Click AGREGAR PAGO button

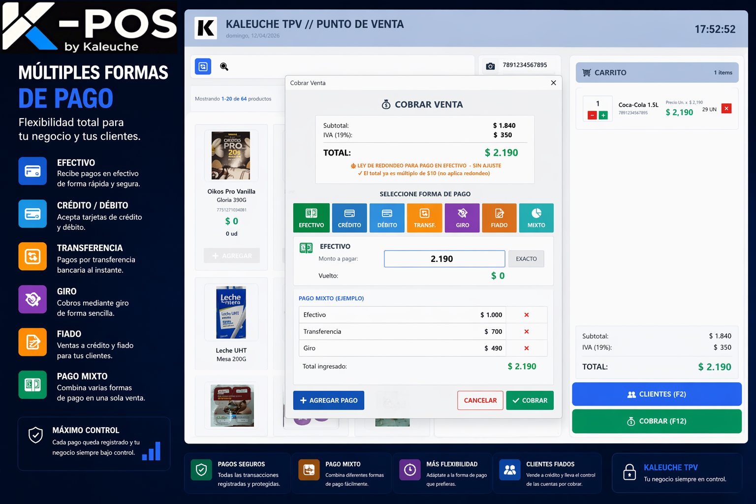click(x=329, y=400)
